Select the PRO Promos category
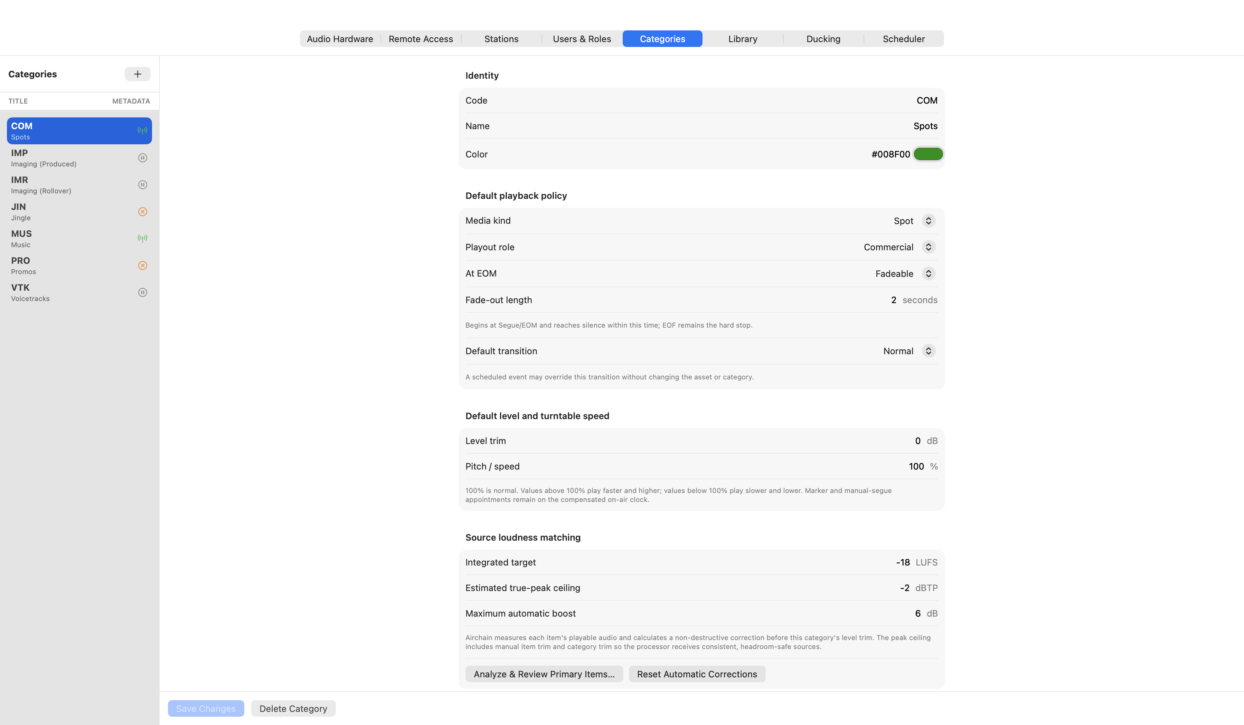Screen dimensions: 1244x725 tap(79, 265)
